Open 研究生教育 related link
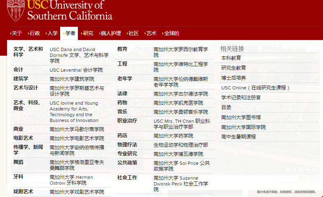 pos(234,68)
